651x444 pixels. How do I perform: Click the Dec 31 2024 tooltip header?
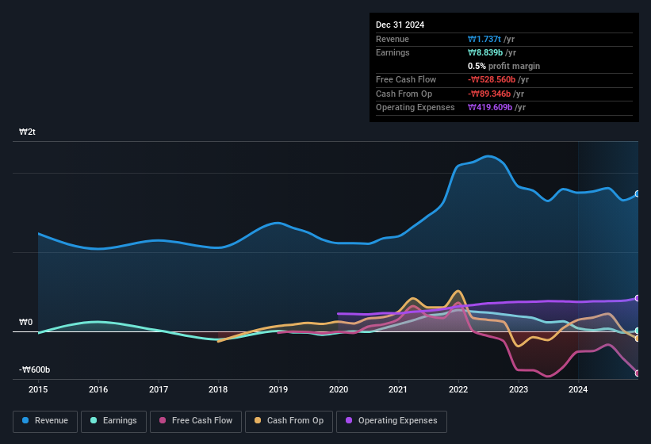pos(400,25)
